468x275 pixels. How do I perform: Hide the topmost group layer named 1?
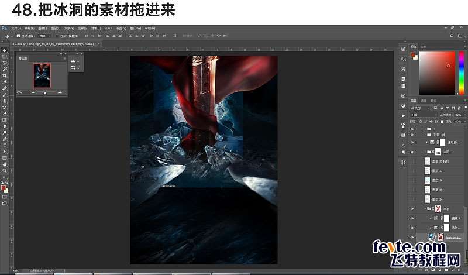click(412, 129)
